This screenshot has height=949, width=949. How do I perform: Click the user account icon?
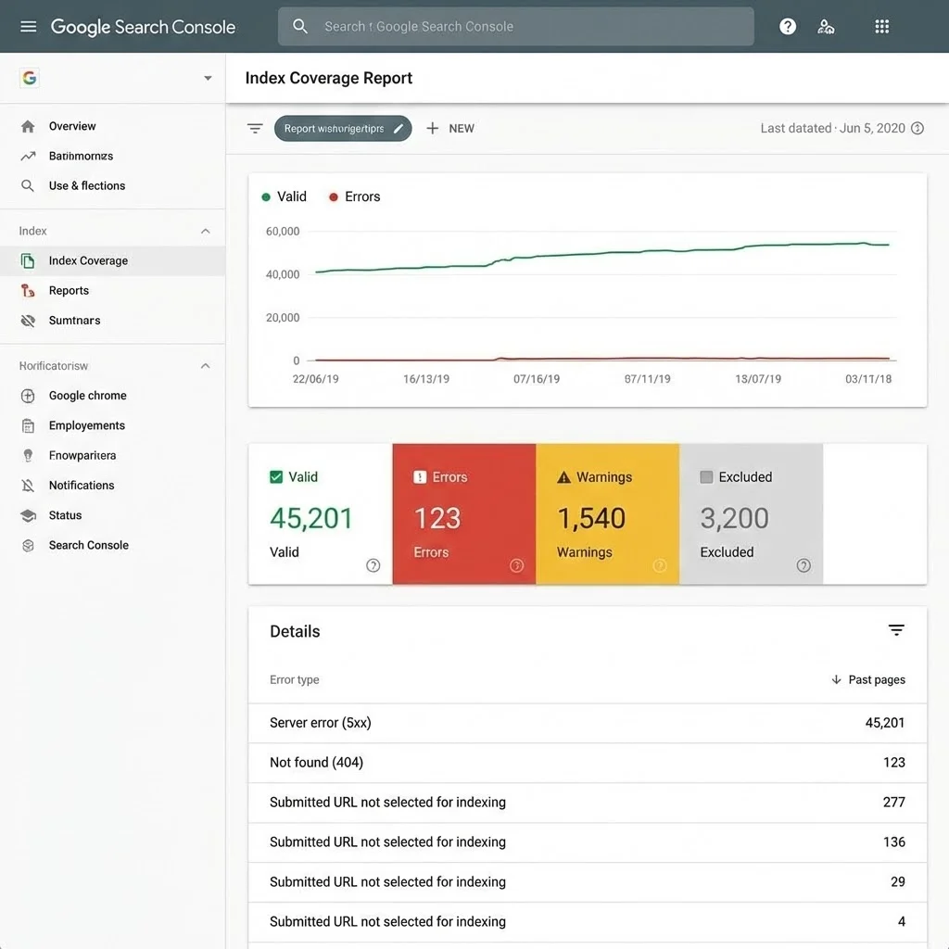(826, 26)
